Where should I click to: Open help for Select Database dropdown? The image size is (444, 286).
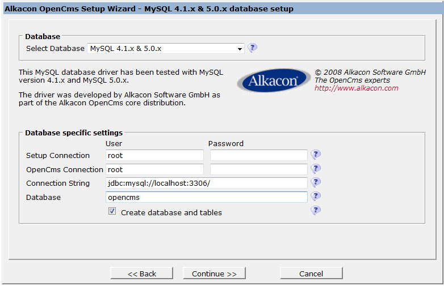click(252, 48)
